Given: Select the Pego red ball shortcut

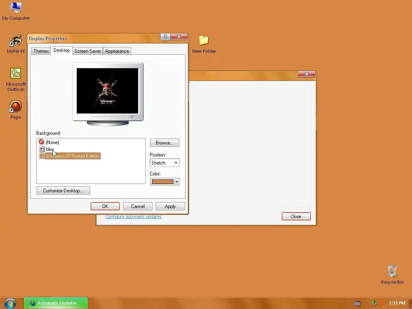Looking at the screenshot, I should [x=16, y=109].
